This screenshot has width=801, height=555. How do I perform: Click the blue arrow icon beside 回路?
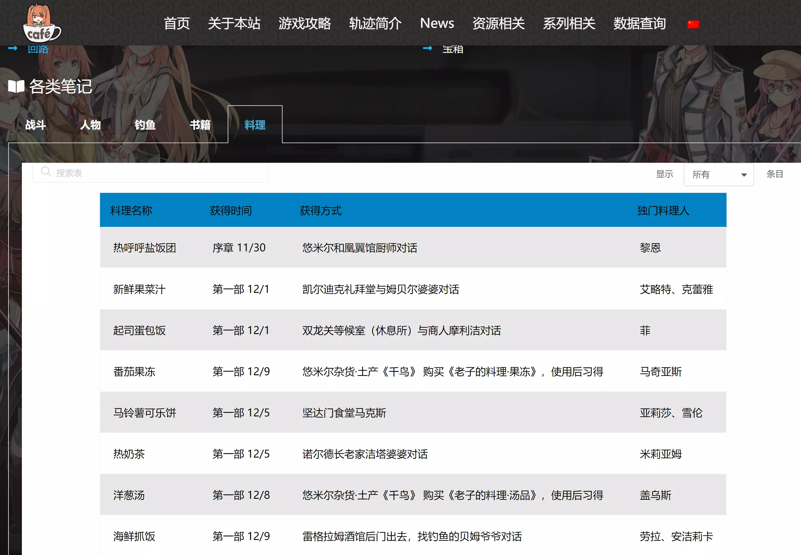[12, 48]
